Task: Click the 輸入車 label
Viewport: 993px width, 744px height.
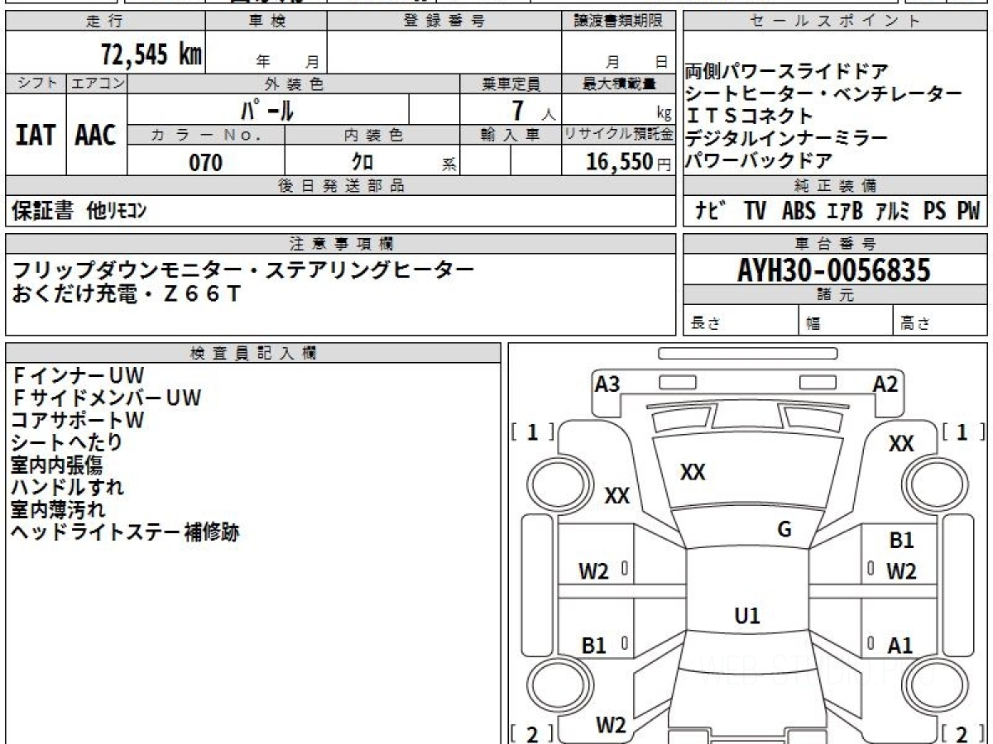Action: pyautogui.click(x=511, y=135)
